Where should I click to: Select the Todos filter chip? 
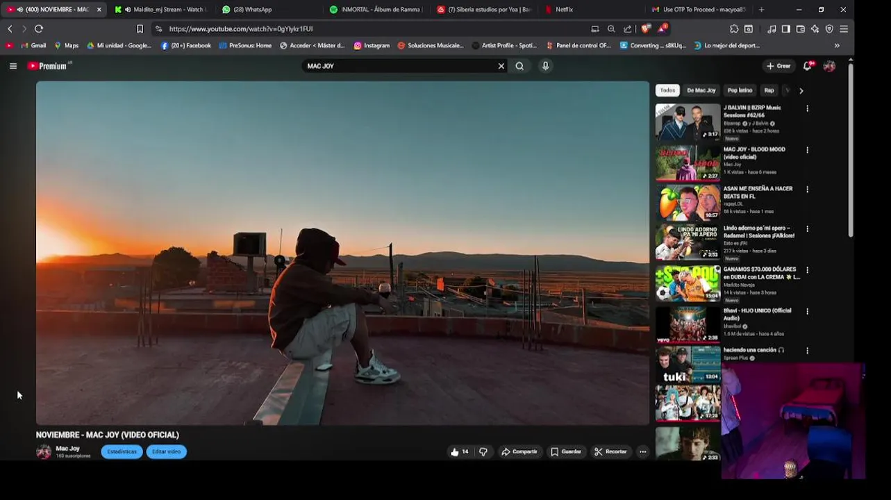(x=667, y=90)
